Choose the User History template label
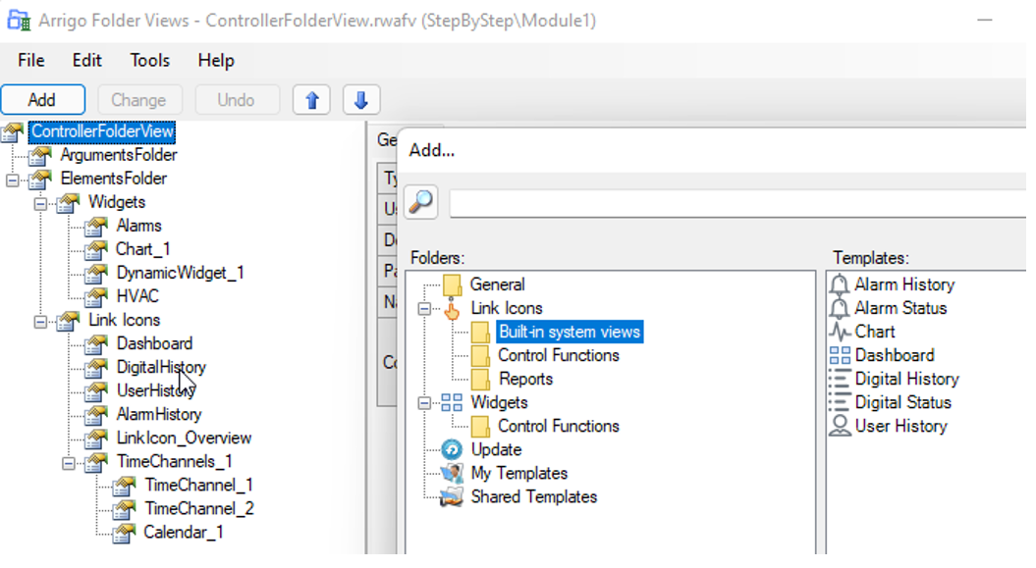Image resolution: width=1036 pixels, height=568 pixels. click(901, 426)
